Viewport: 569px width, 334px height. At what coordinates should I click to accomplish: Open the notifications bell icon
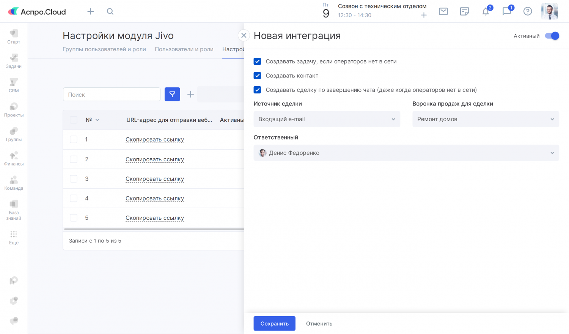point(486,11)
